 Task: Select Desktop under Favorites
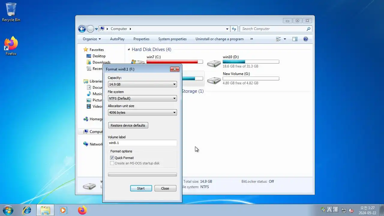99,56
